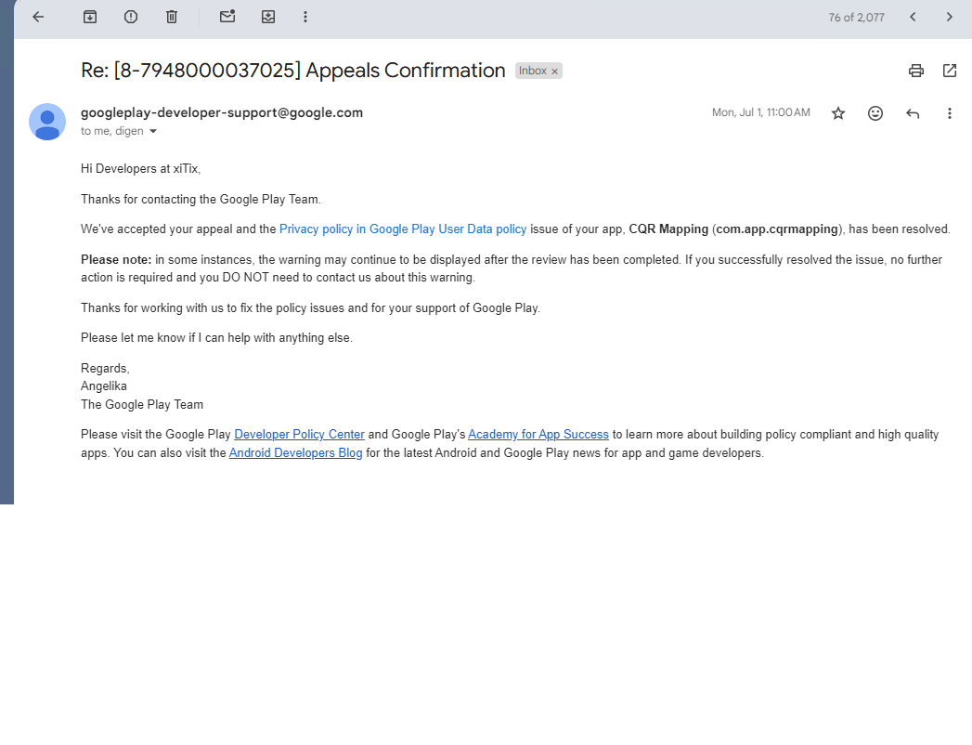Go to the older email arrow
The image size is (972, 745).
(x=949, y=17)
